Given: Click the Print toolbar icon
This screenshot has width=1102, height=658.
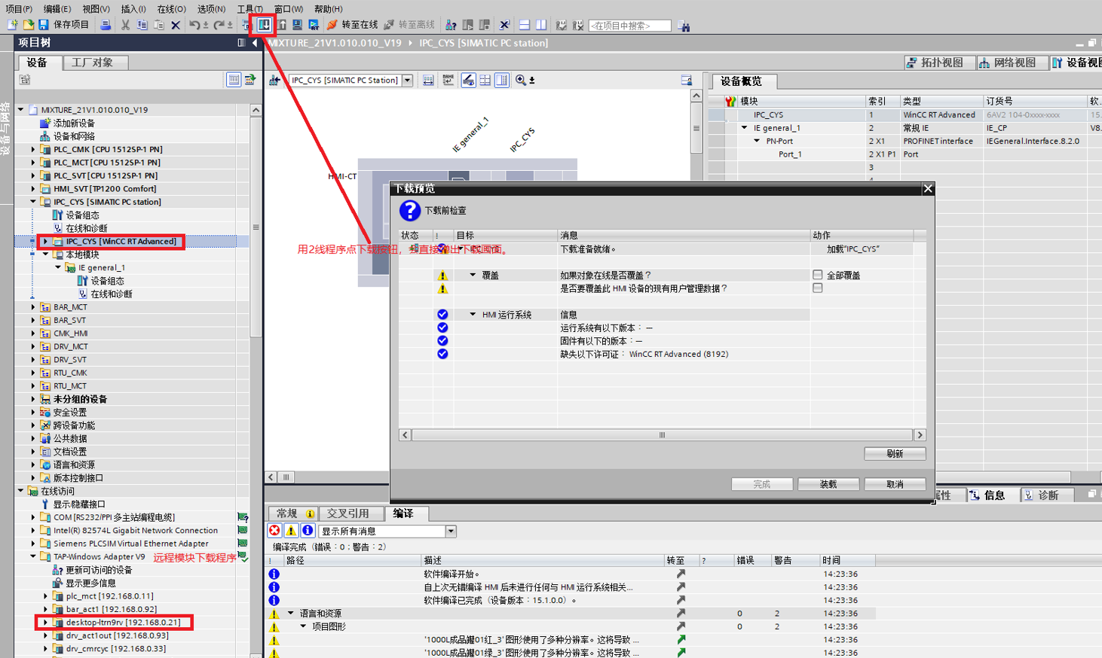Looking at the screenshot, I should [x=106, y=25].
